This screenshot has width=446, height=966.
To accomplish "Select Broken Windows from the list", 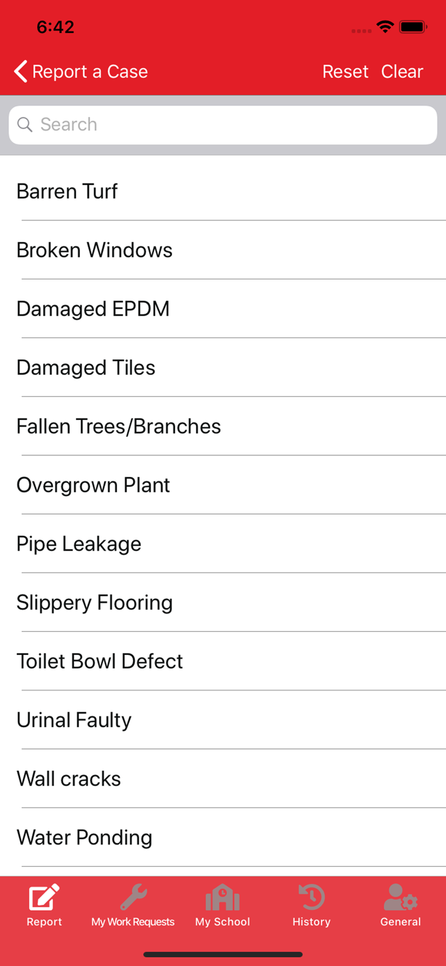I will [x=95, y=251].
